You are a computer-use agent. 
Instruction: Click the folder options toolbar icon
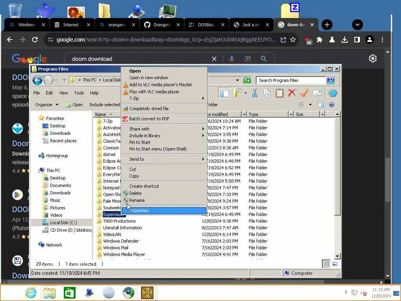click(238, 93)
